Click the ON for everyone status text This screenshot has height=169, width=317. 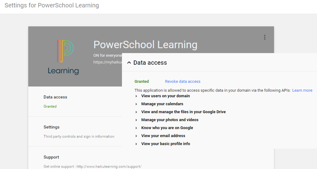(107, 55)
